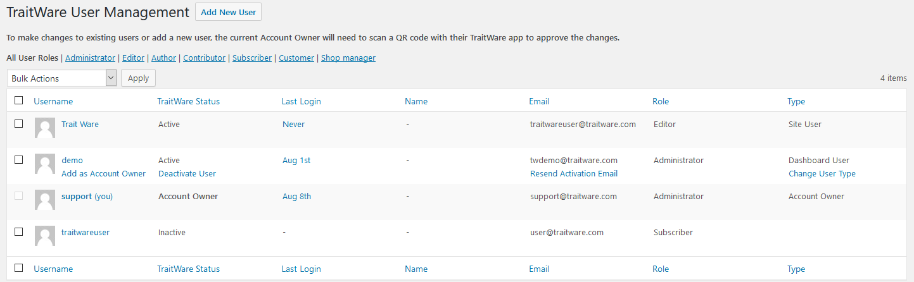The width and height of the screenshot is (914, 282).
Task: Tick the select-all checkbox in table footer
Action: (x=19, y=267)
